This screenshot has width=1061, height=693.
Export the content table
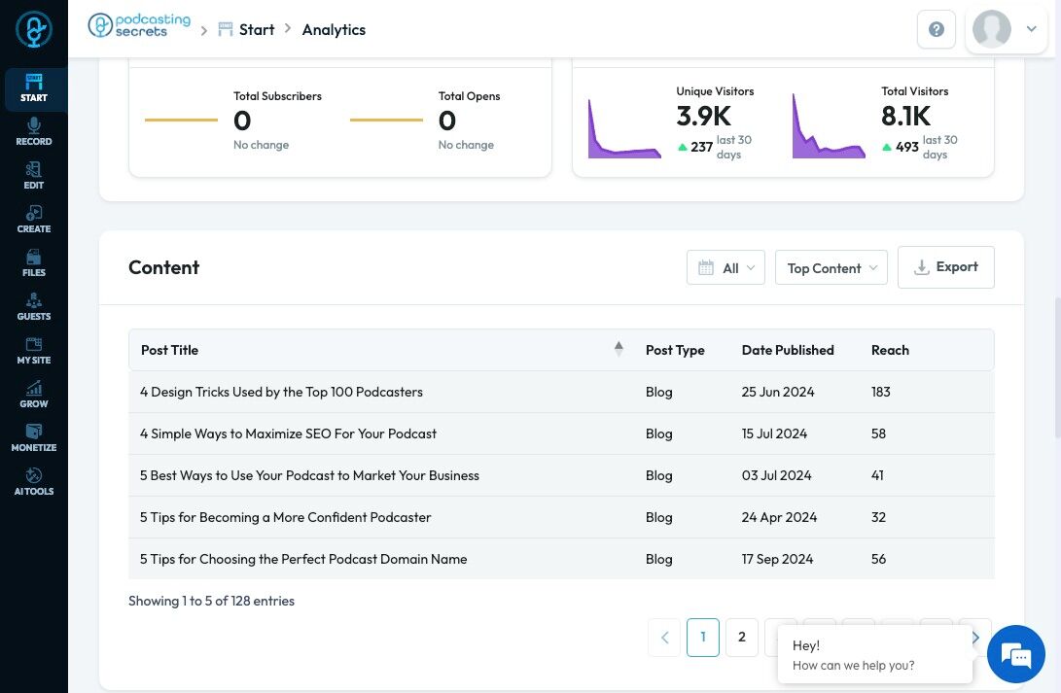point(945,267)
